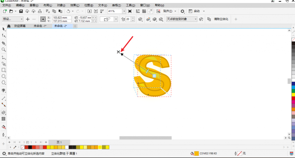
Task: Select the Artistic Media tool
Action: (3, 64)
